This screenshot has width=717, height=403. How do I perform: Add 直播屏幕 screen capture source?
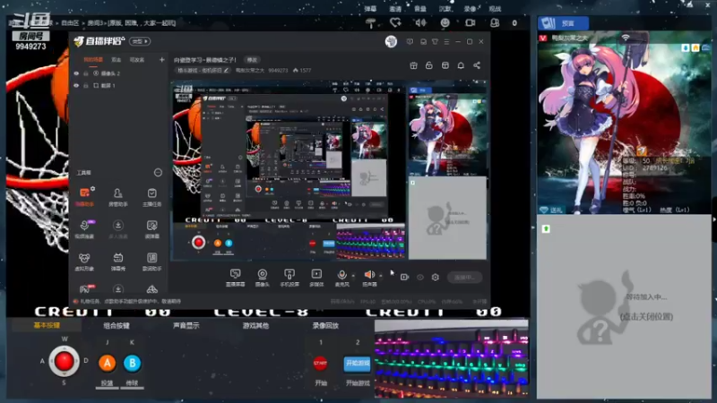(235, 277)
